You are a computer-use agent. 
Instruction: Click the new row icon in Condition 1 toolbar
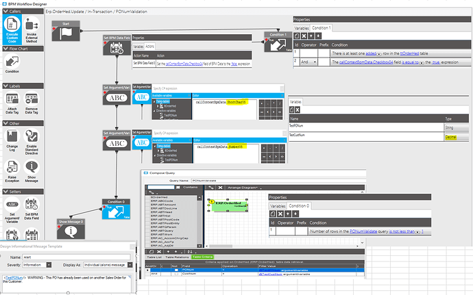point(297,36)
